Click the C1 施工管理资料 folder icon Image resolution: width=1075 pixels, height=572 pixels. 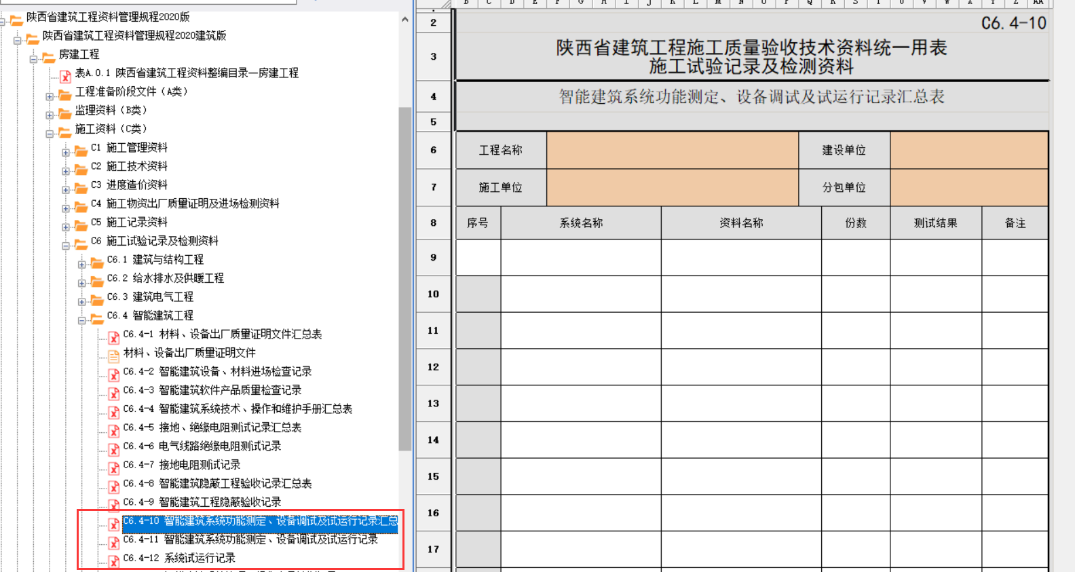click(81, 150)
